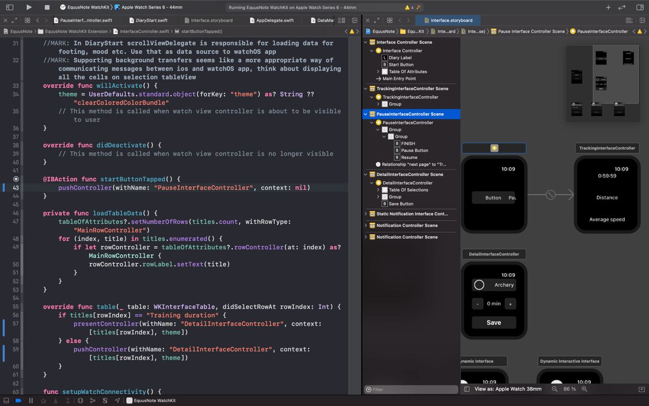Viewport: 649px width, 406px height.
Task: Select EquusNote WatchKit Extension breadcrumb
Action: pos(73,31)
